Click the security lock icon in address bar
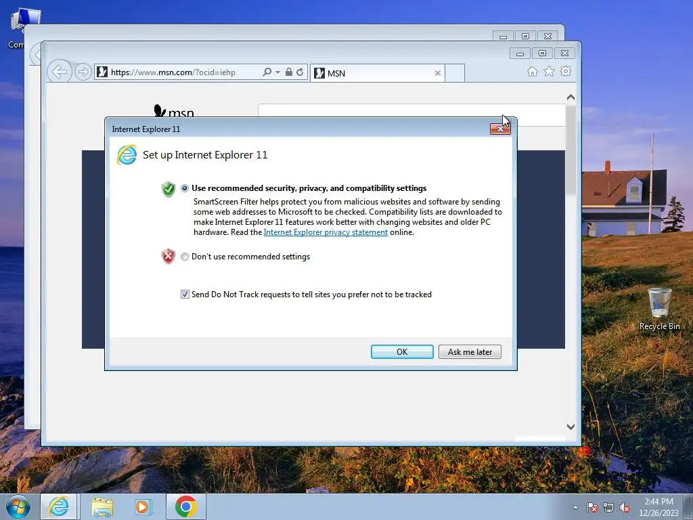The width and height of the screenshot is (693, 520). pos(288,72)
